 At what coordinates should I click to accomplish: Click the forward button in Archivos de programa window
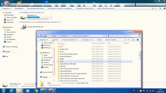[x=43, y=36]
